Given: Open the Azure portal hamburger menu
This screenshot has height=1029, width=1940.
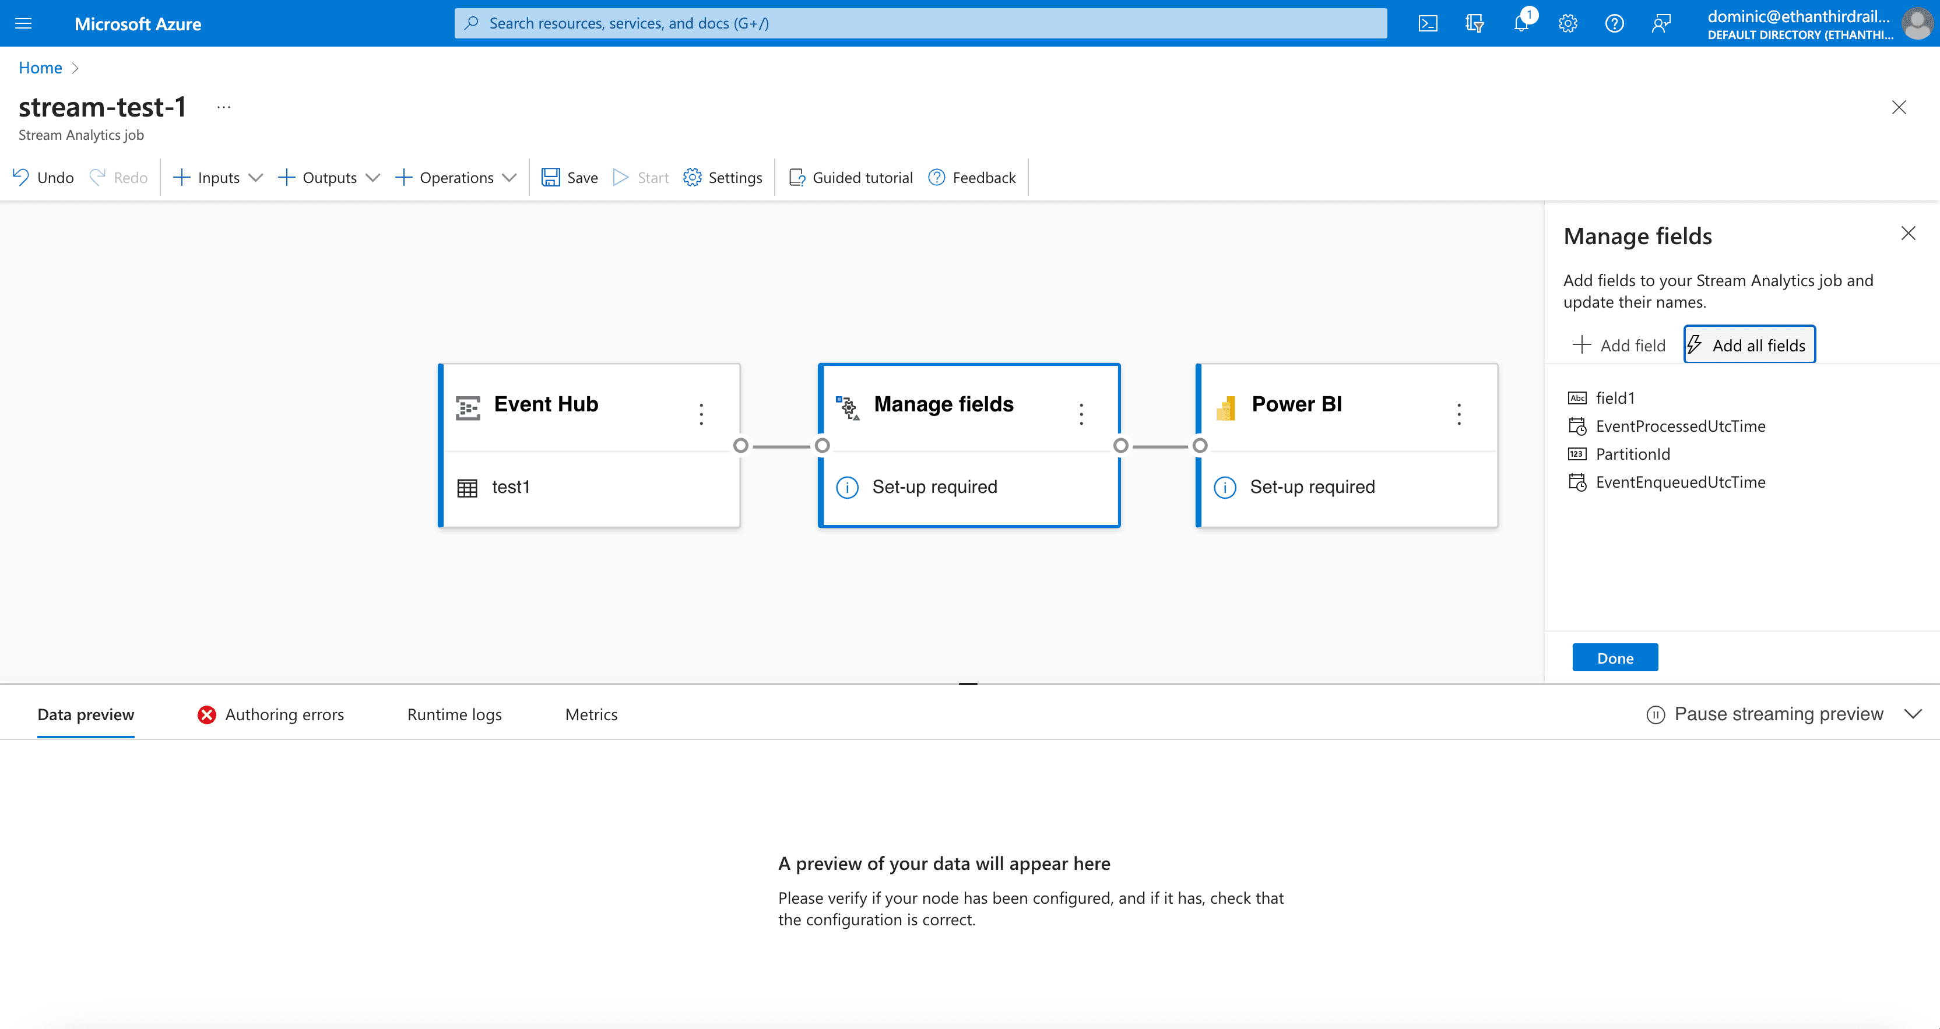Looking at the screenshot, I should [x=23, y=23].
